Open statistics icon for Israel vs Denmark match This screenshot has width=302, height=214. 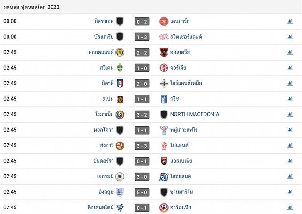click(x=289, y=21)
